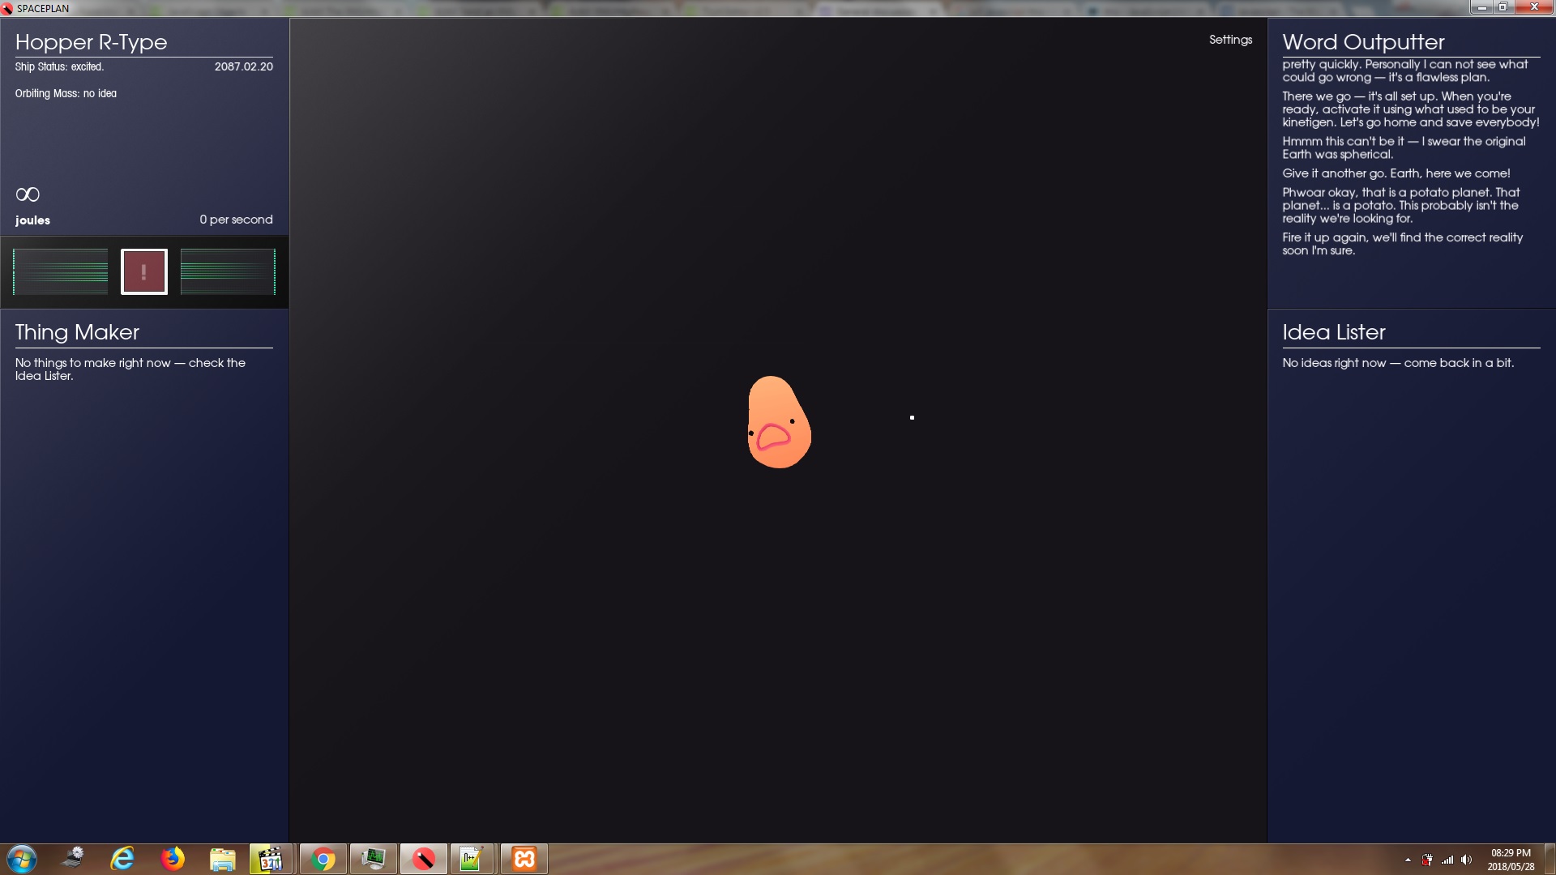
Task: Click the date 2087.02.20
Action: [x=244, y=66]
